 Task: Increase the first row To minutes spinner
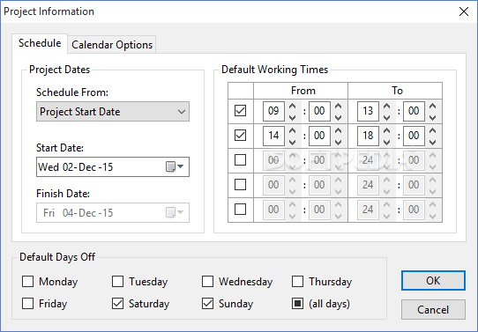coord(432,107)
